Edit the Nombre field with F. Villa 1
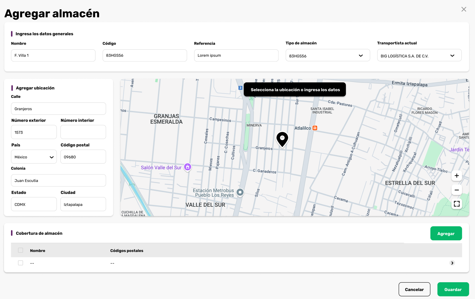 pos(53,55)
